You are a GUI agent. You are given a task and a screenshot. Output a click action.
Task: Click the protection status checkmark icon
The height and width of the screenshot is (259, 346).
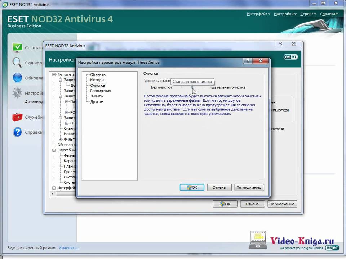pos(17,47)
